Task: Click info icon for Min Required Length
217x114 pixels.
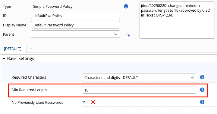Action: (202, 90)
